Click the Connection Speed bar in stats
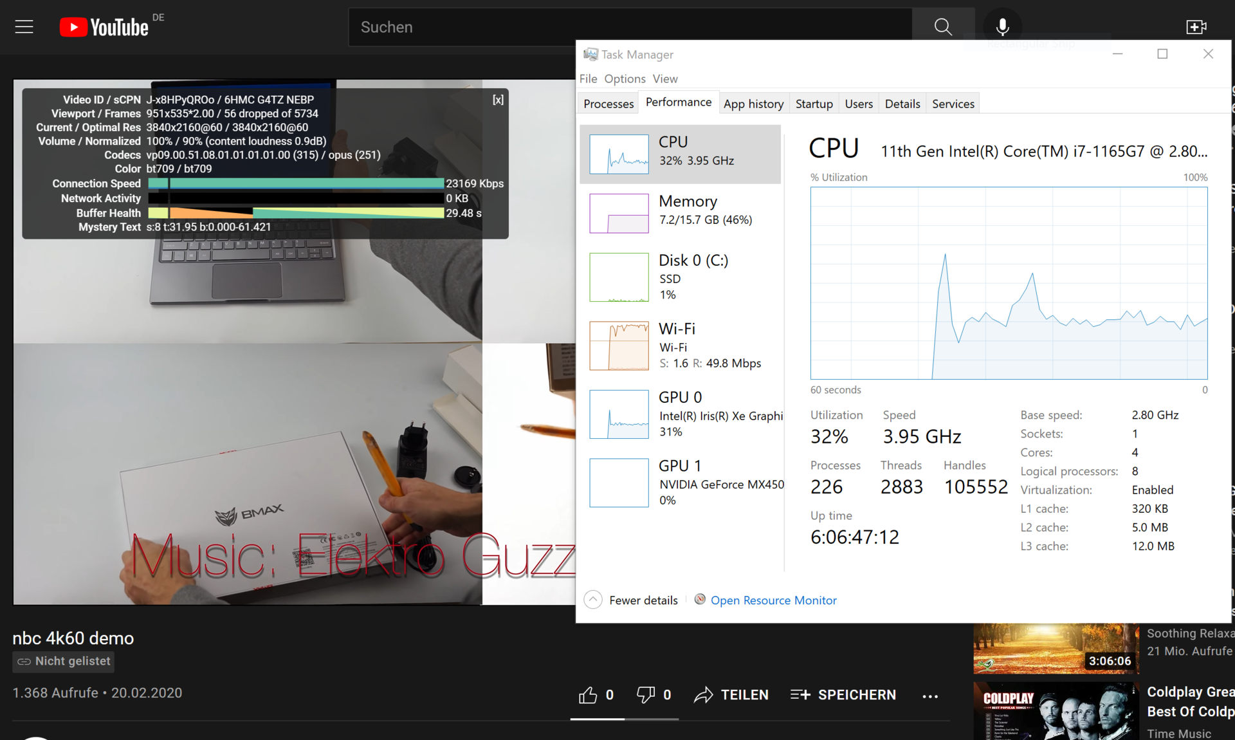1235x740 pixels. pos(296,183)
